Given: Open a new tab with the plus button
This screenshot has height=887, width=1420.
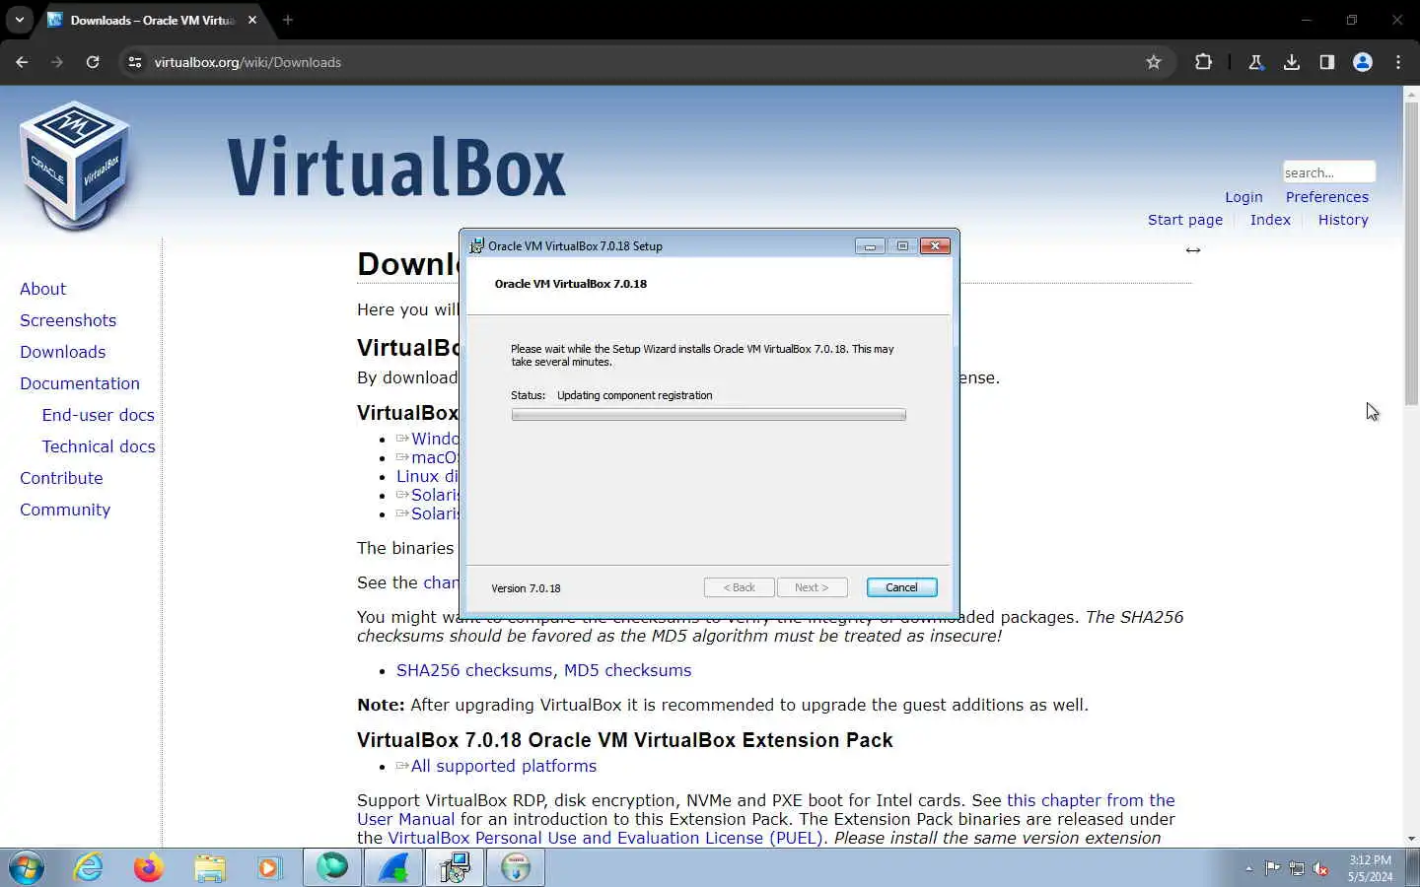Looking at the screenshot, I should (x=288, y=20).
